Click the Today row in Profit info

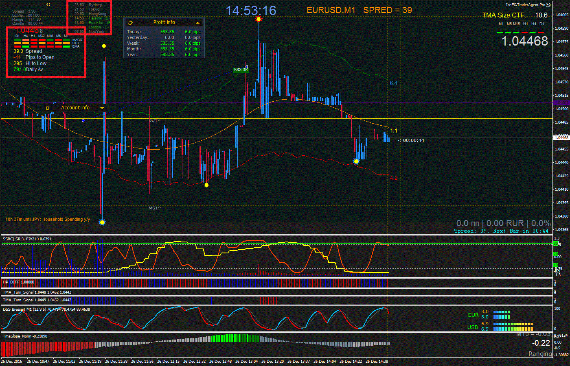pos(164,32)
